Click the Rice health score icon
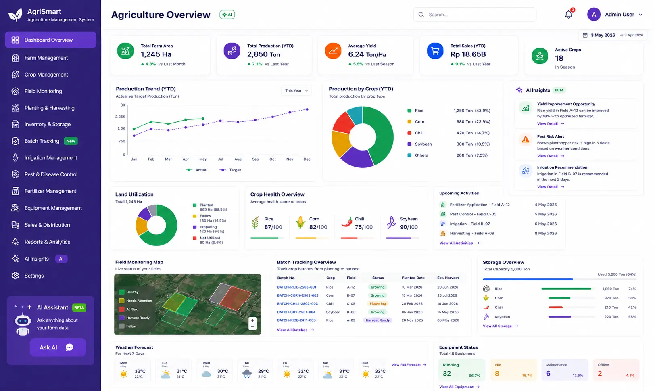655x391 pixels. 255,223
